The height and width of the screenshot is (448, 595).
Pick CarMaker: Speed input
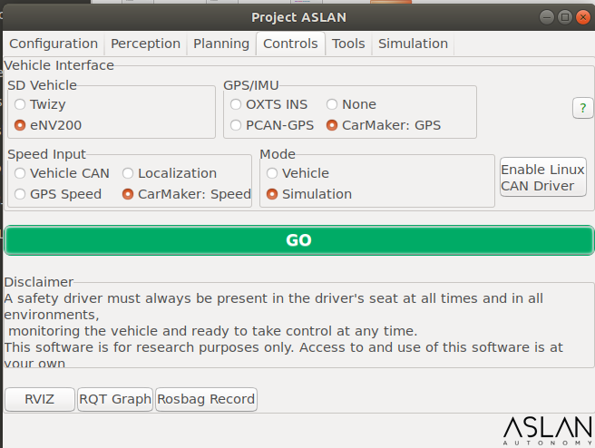tap(186, 194)
